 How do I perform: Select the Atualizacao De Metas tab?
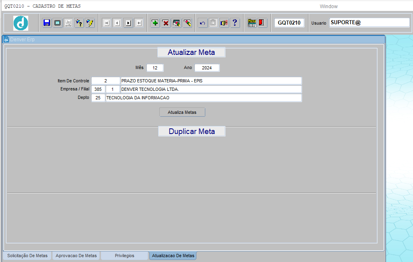173,256
